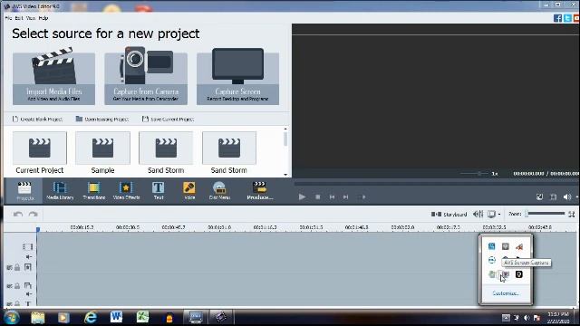Open the Transitions panel
This screenshot has height=326, width=580.
pos(94,191)
